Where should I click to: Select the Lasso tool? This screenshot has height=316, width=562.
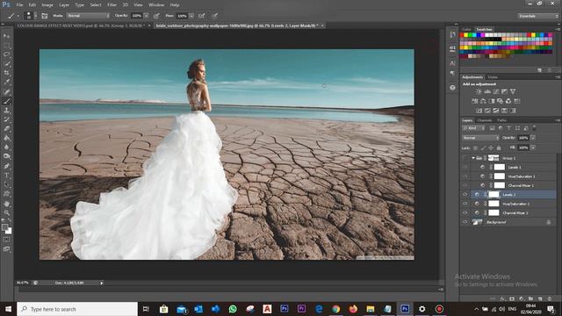(x=6, y=54)
